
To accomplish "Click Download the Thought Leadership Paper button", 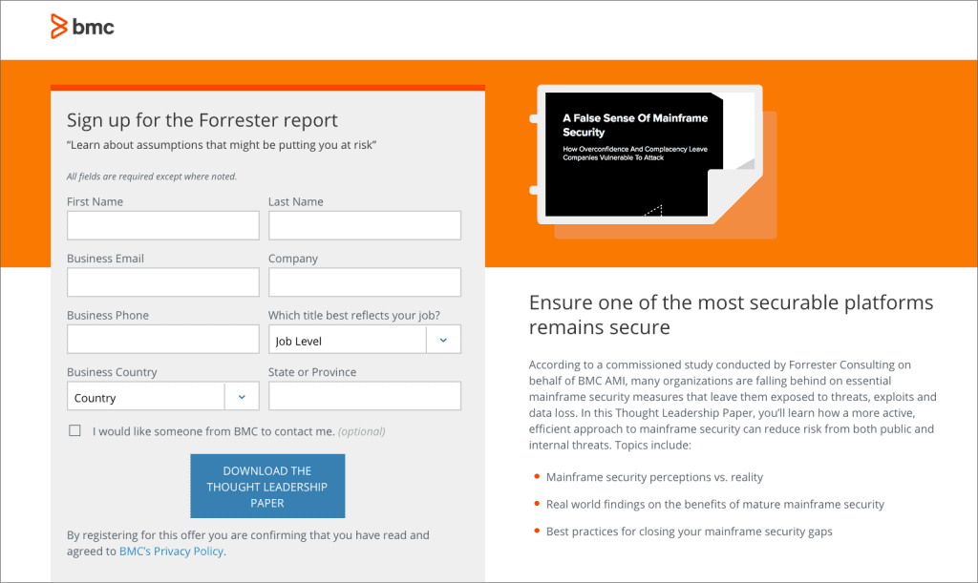I will (x=267, y=486).
